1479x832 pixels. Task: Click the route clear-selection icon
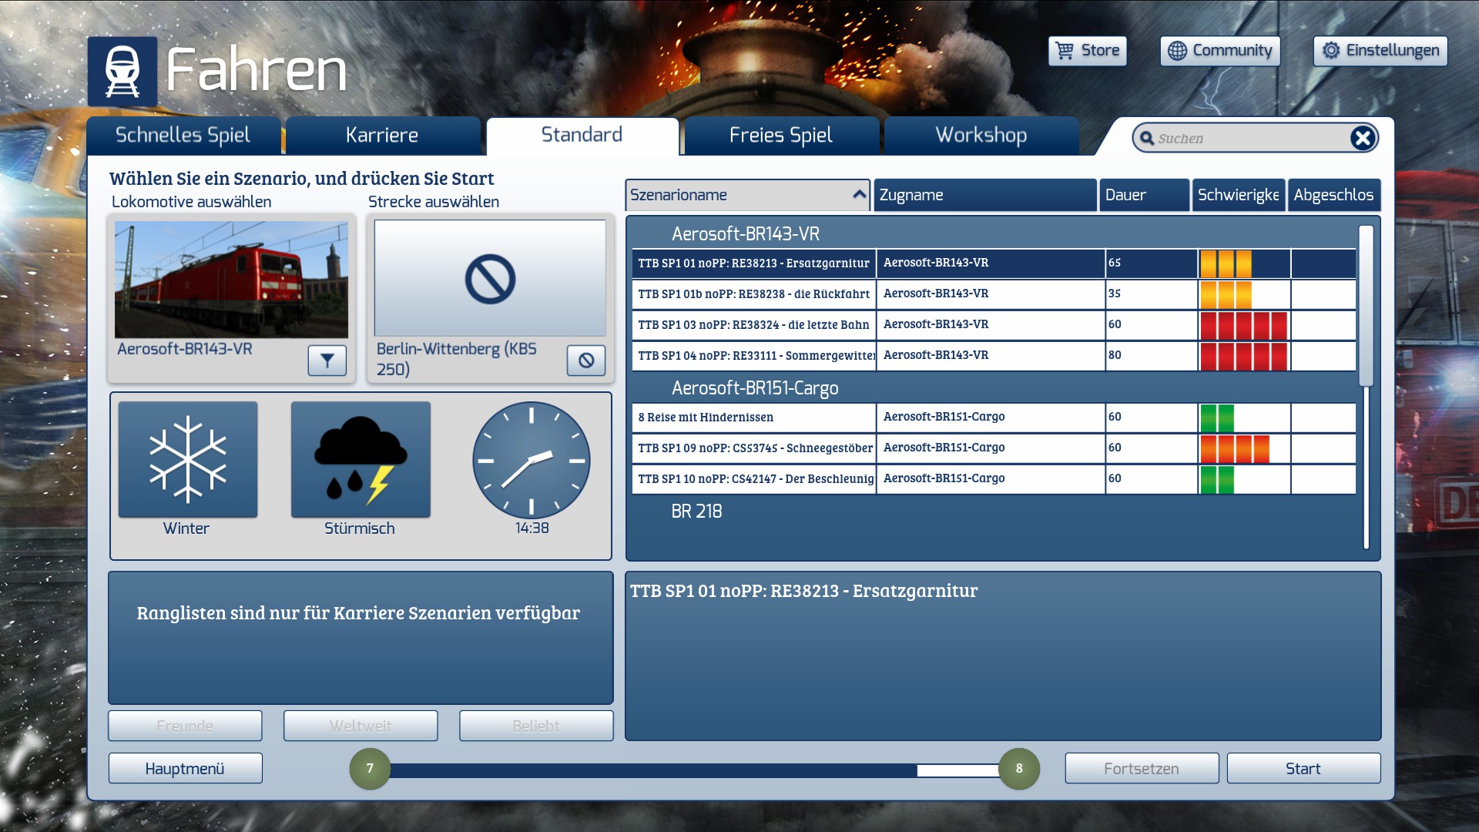point(586,360)
